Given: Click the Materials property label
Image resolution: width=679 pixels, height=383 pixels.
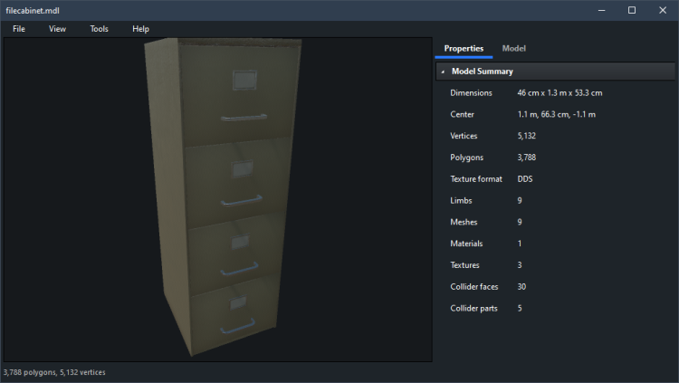Looking at the screenshot, I should tap(466, 244).
